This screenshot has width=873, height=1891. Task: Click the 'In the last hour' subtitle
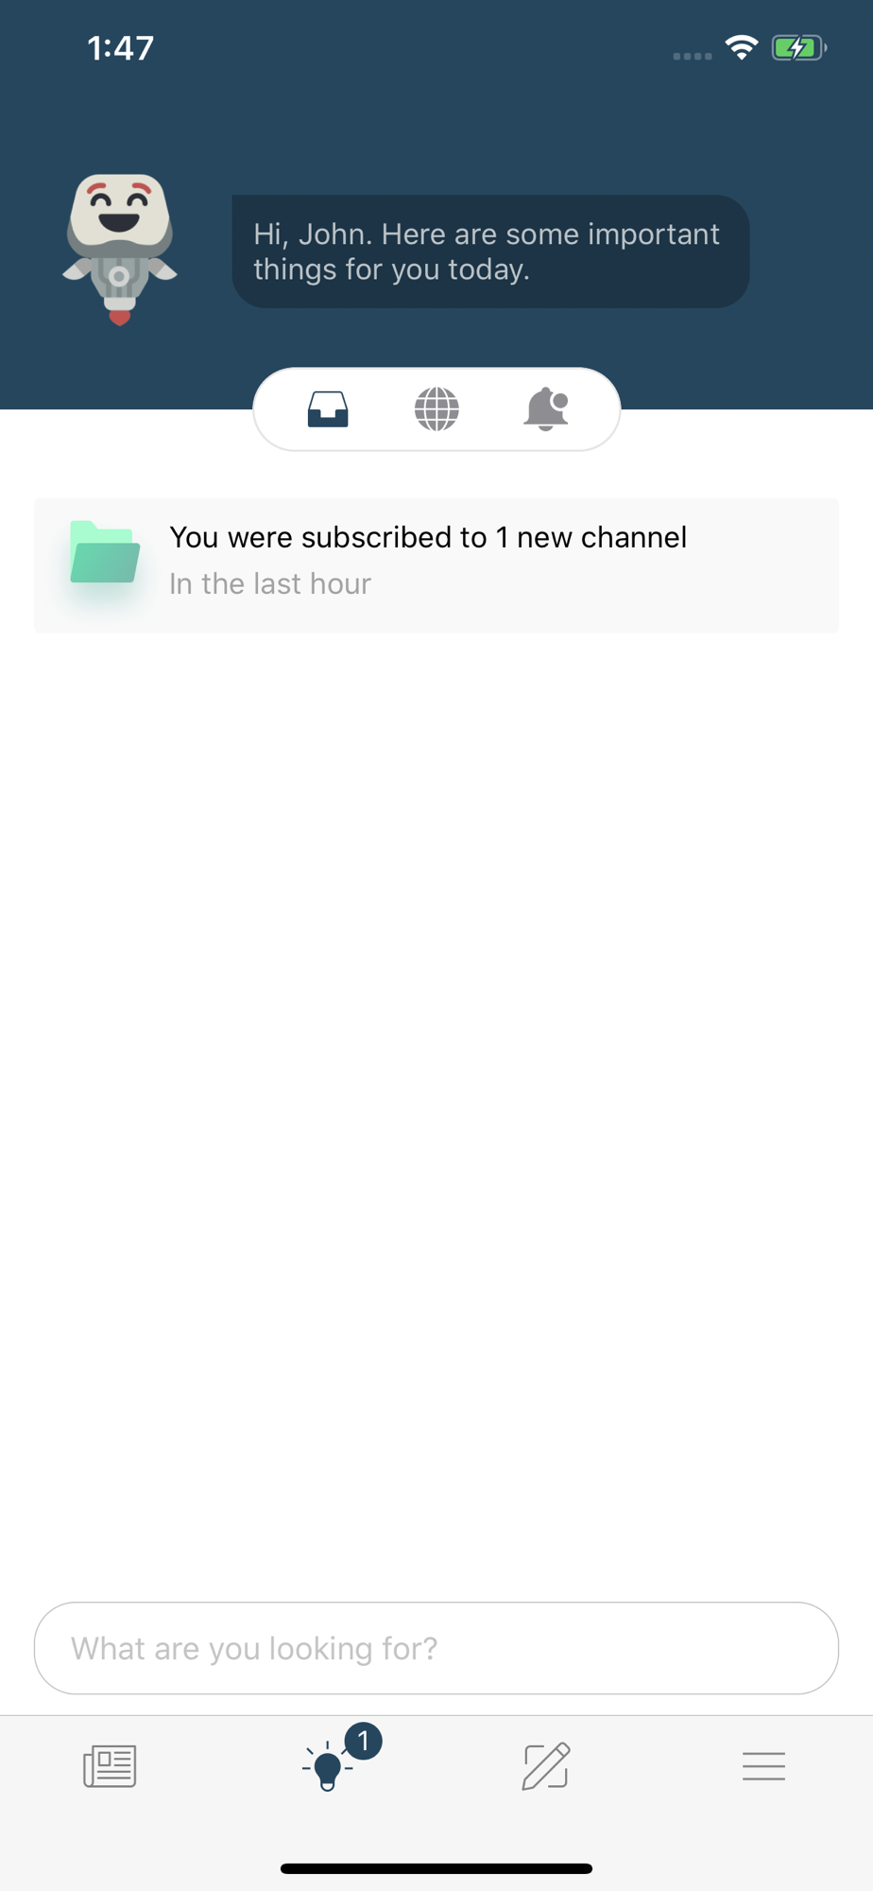point(270,584)
